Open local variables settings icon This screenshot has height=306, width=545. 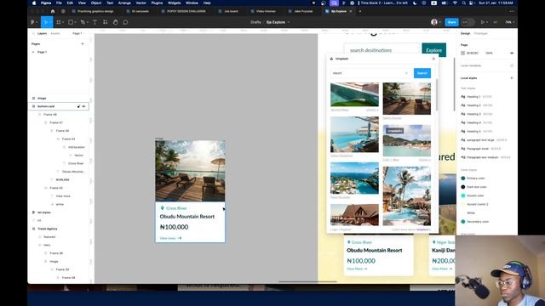click(511, 65)
